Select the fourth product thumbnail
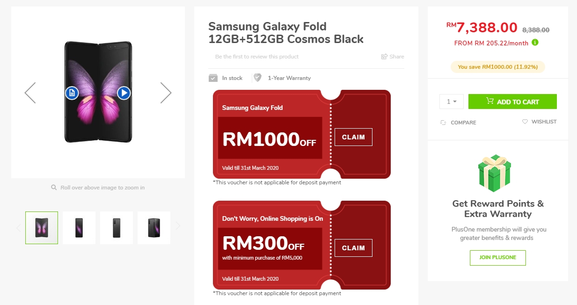Viewport: 577px width, 305px height. (154, 228)
